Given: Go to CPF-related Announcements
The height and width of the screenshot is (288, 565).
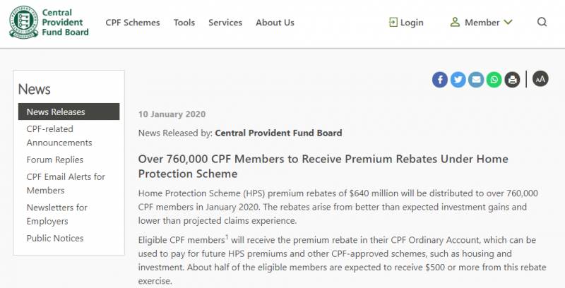Looking at the screenshot, I should pos(59,136).
